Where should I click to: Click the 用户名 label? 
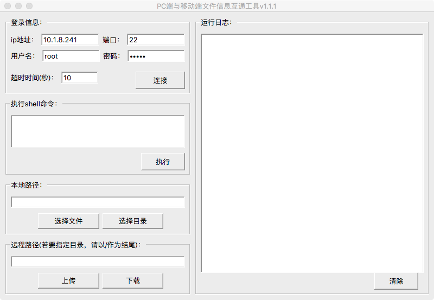(23, 56)
